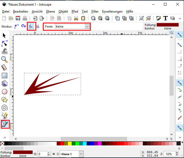The image size is (184, 158).
Task: Enable paraxial line segments mode
Action: (x=38, y=27)
